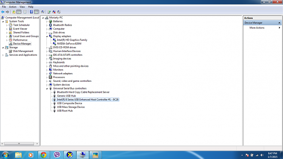This screenshot has height=159, width=283.
Task: Select Shared Folders in left tree
Action: (21, 32)
